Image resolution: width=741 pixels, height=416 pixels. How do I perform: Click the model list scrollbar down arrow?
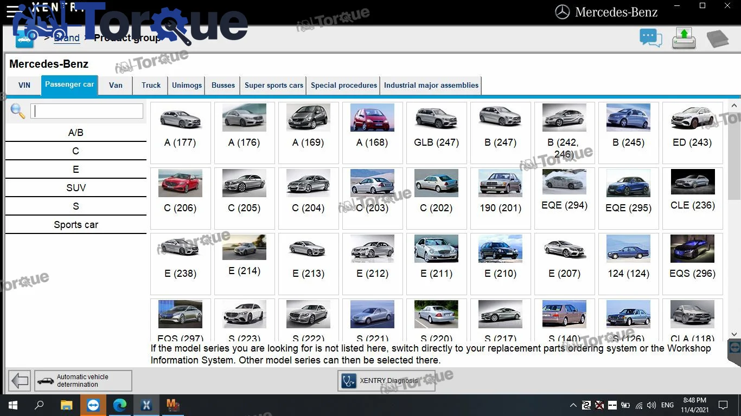click(x=735, y=334)
